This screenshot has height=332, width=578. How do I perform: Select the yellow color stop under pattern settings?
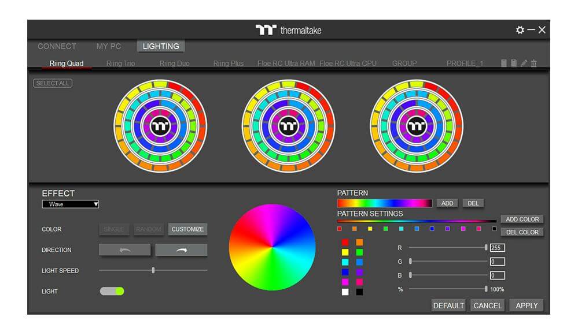point(370,229)
